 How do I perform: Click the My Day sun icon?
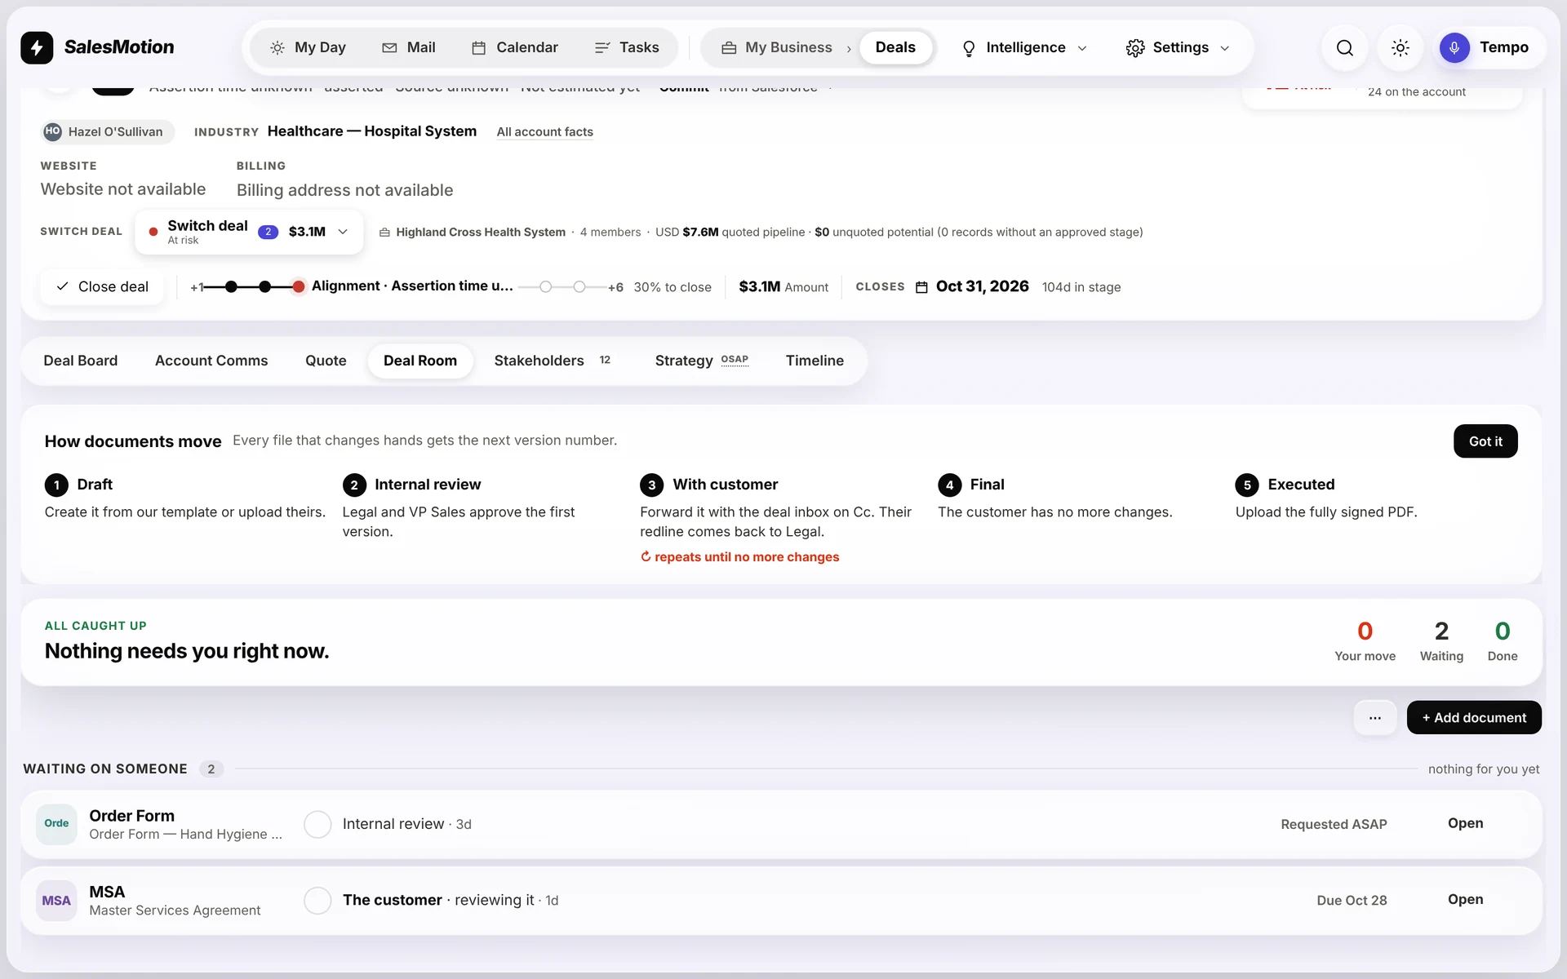coord(277,47)
